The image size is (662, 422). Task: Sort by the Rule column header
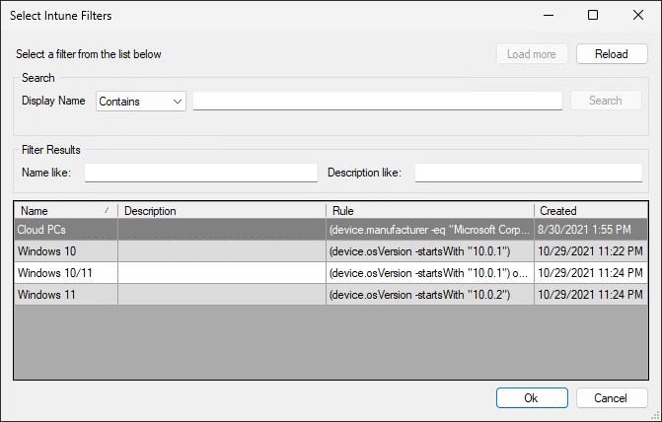point(429,210)
